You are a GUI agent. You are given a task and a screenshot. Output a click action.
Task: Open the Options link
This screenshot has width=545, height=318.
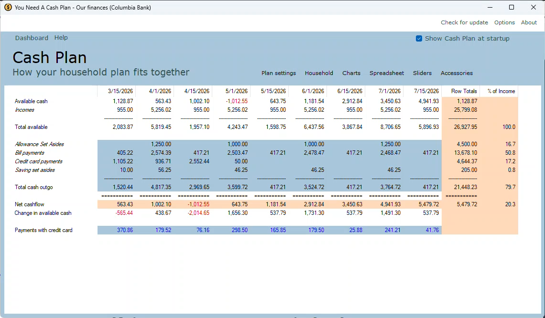(504, 22)
